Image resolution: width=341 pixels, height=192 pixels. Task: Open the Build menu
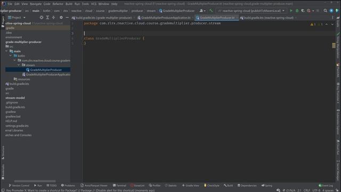[69, 4]
